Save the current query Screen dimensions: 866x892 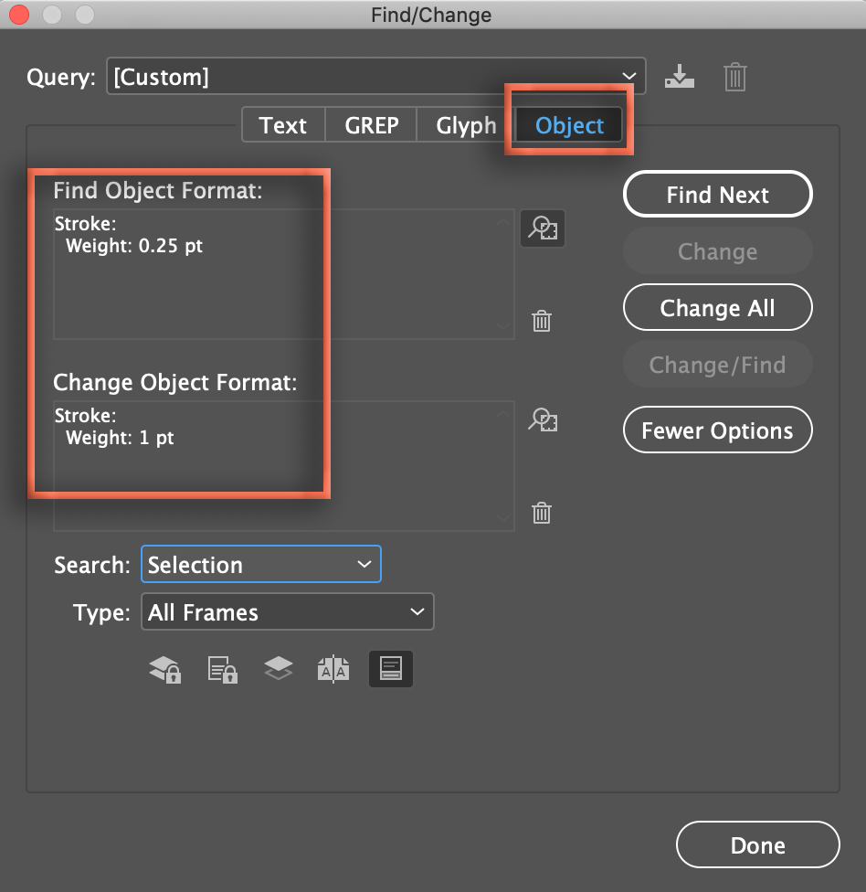(x=679, y=77)
